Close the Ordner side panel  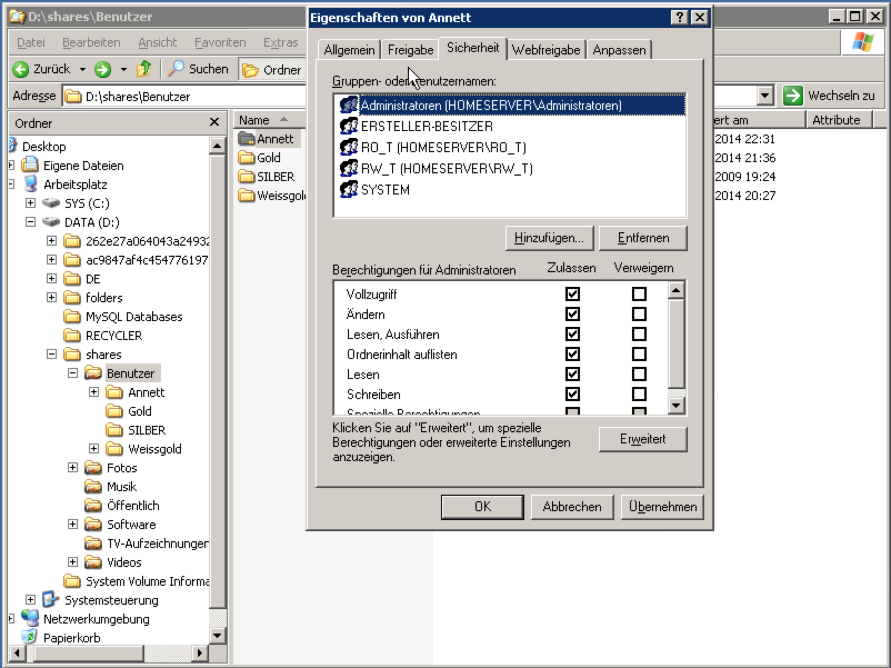(214, 122)
